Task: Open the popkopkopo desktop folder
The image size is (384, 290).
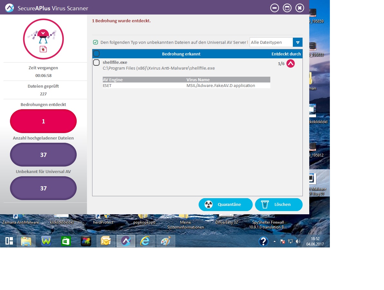Action: point(144,220)
